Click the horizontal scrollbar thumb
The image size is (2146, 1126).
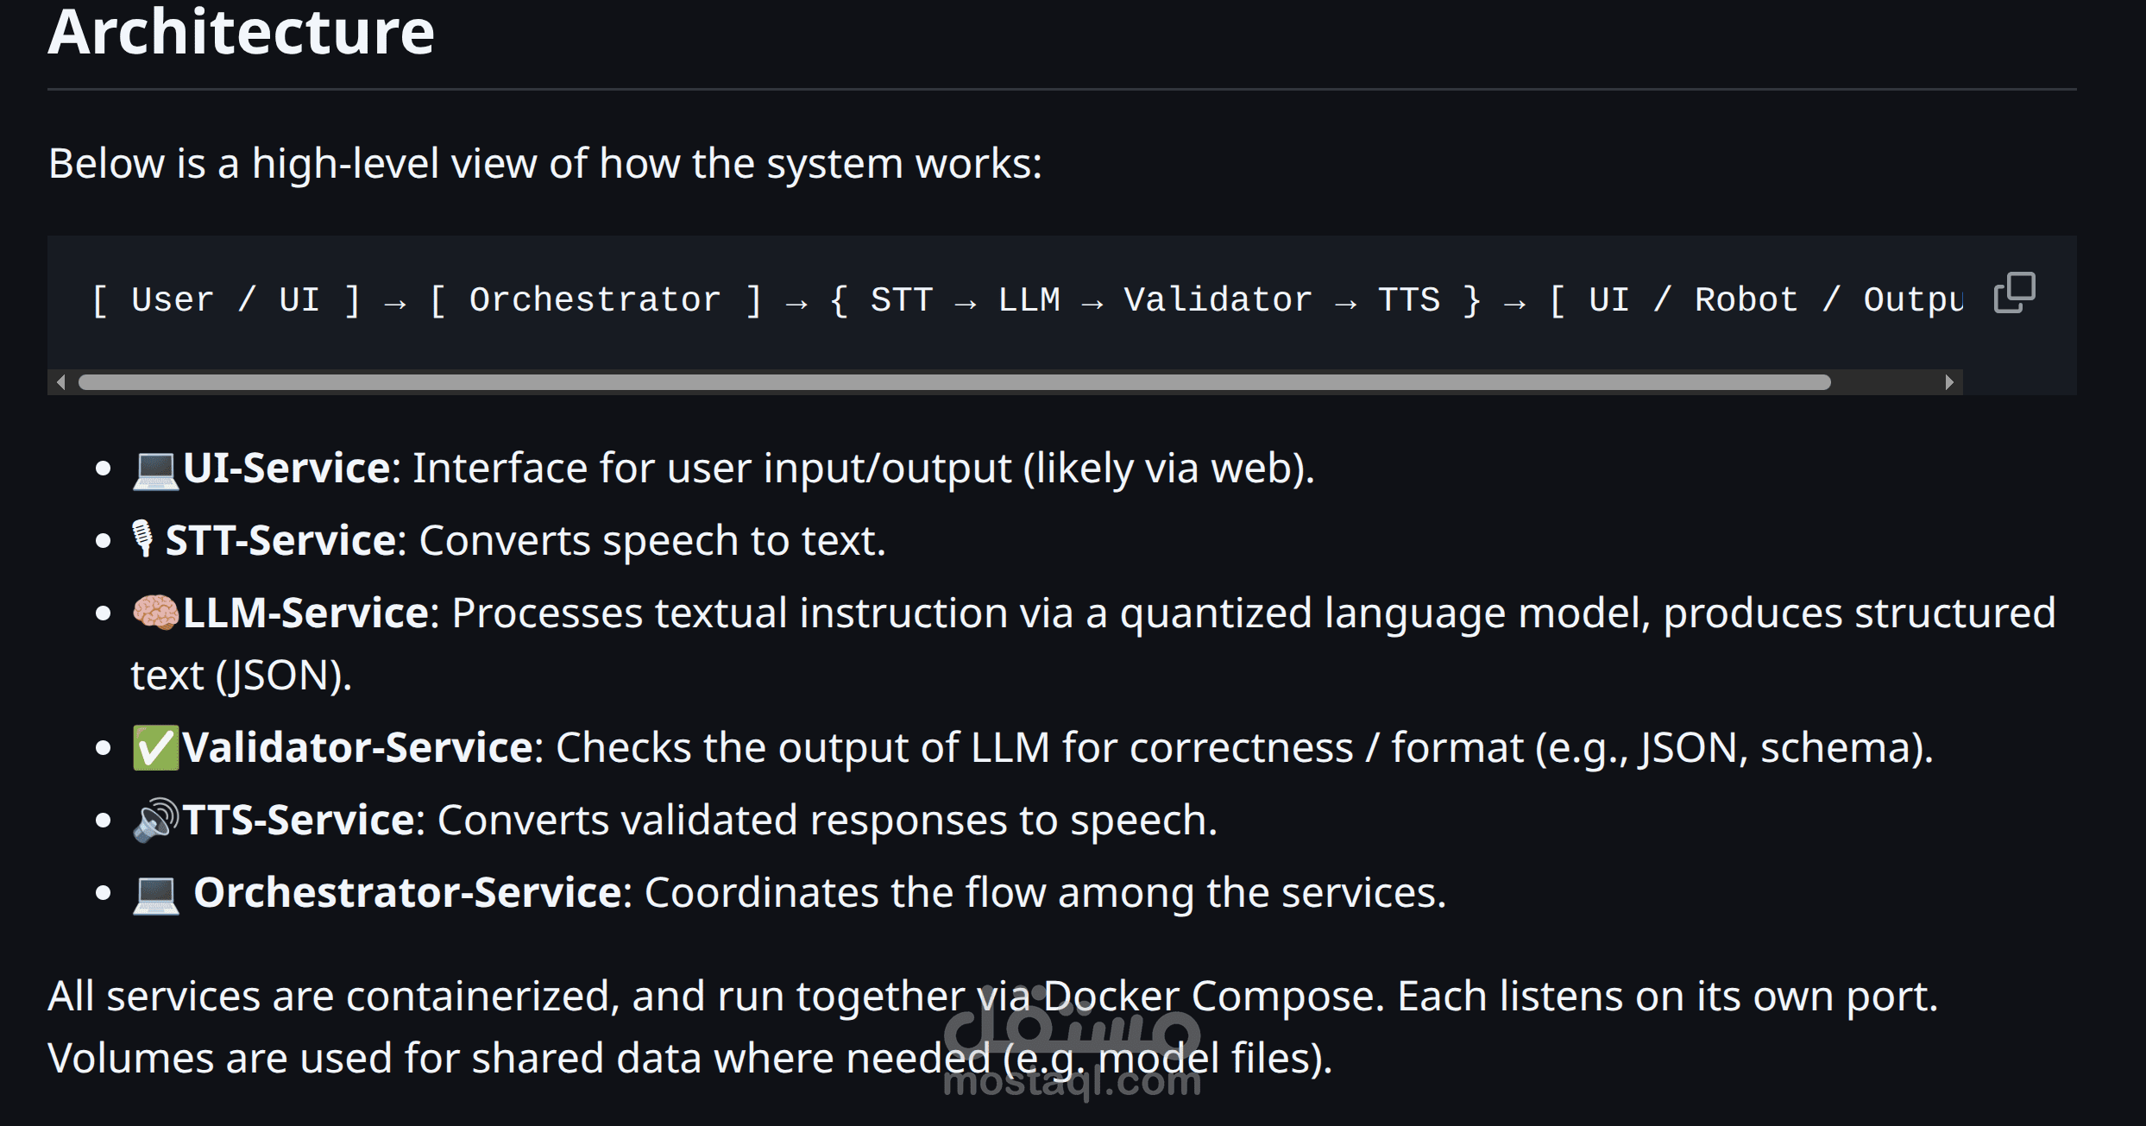coord(953,382)
